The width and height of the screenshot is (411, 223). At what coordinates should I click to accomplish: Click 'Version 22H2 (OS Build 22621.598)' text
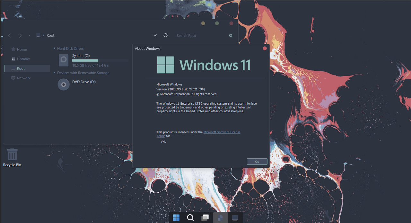[x=180, y=89]
